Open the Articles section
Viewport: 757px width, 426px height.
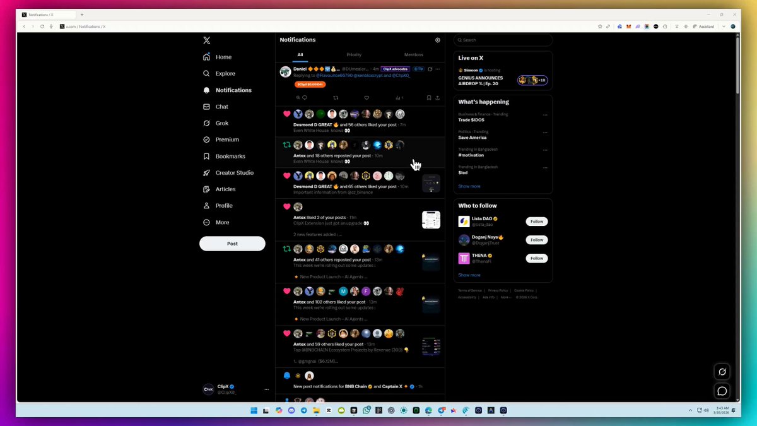(x=219, y=189)
